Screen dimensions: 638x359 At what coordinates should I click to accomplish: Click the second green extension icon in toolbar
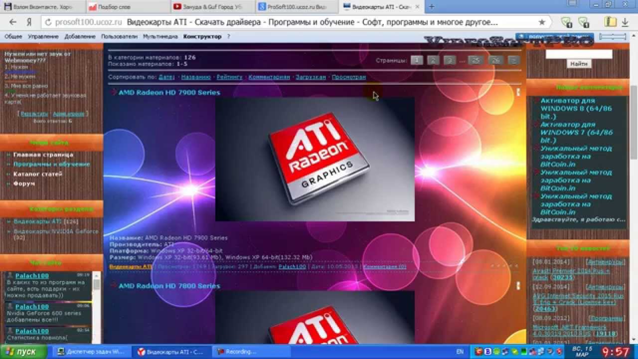tap(583, 22)
